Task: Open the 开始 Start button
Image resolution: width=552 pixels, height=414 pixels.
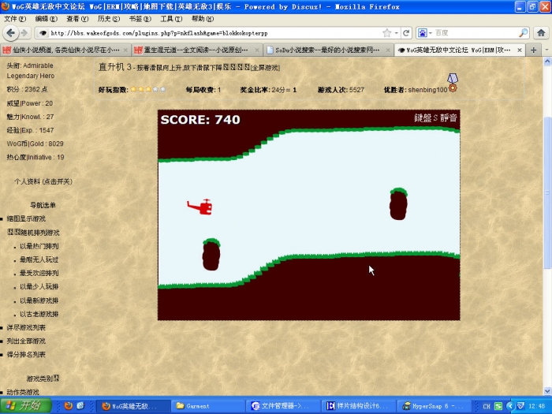Action: pyautogui.click(x=26, y=405)
